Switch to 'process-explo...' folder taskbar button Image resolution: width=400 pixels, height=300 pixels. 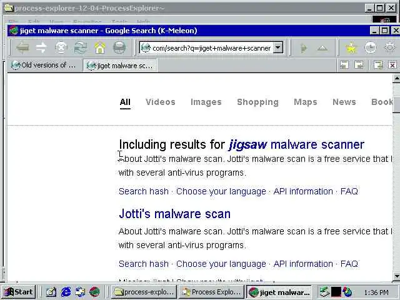[x=144, y=292]
